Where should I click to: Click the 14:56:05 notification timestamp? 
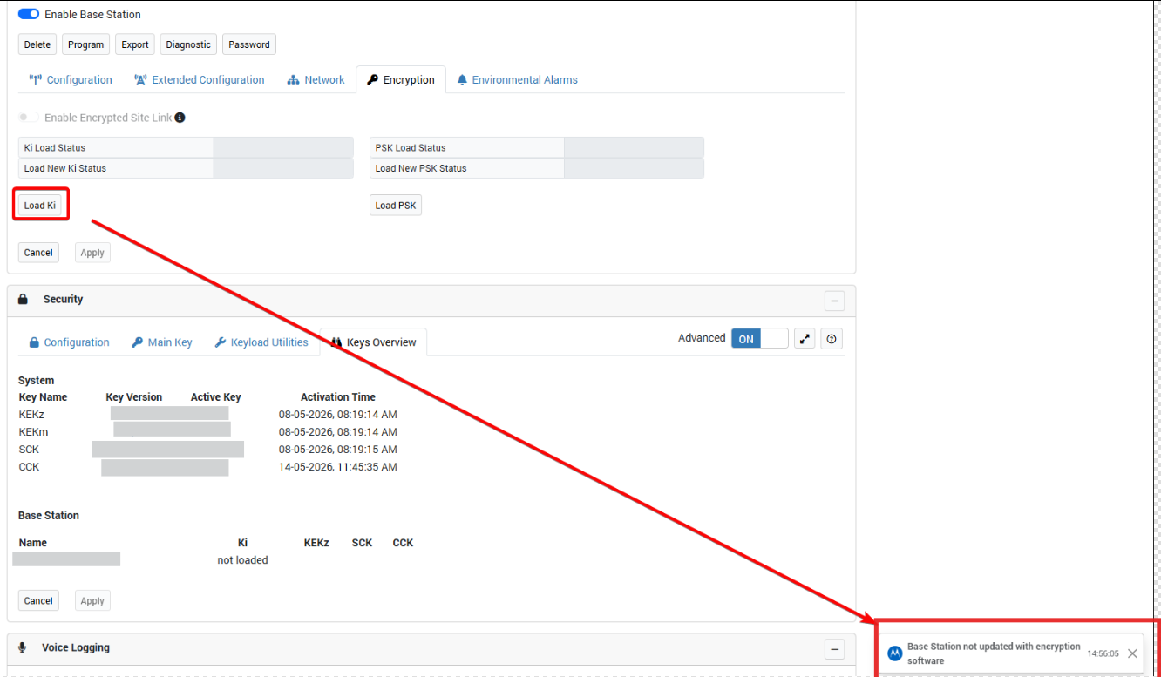pyautogui.click(x=1103, y=653)
